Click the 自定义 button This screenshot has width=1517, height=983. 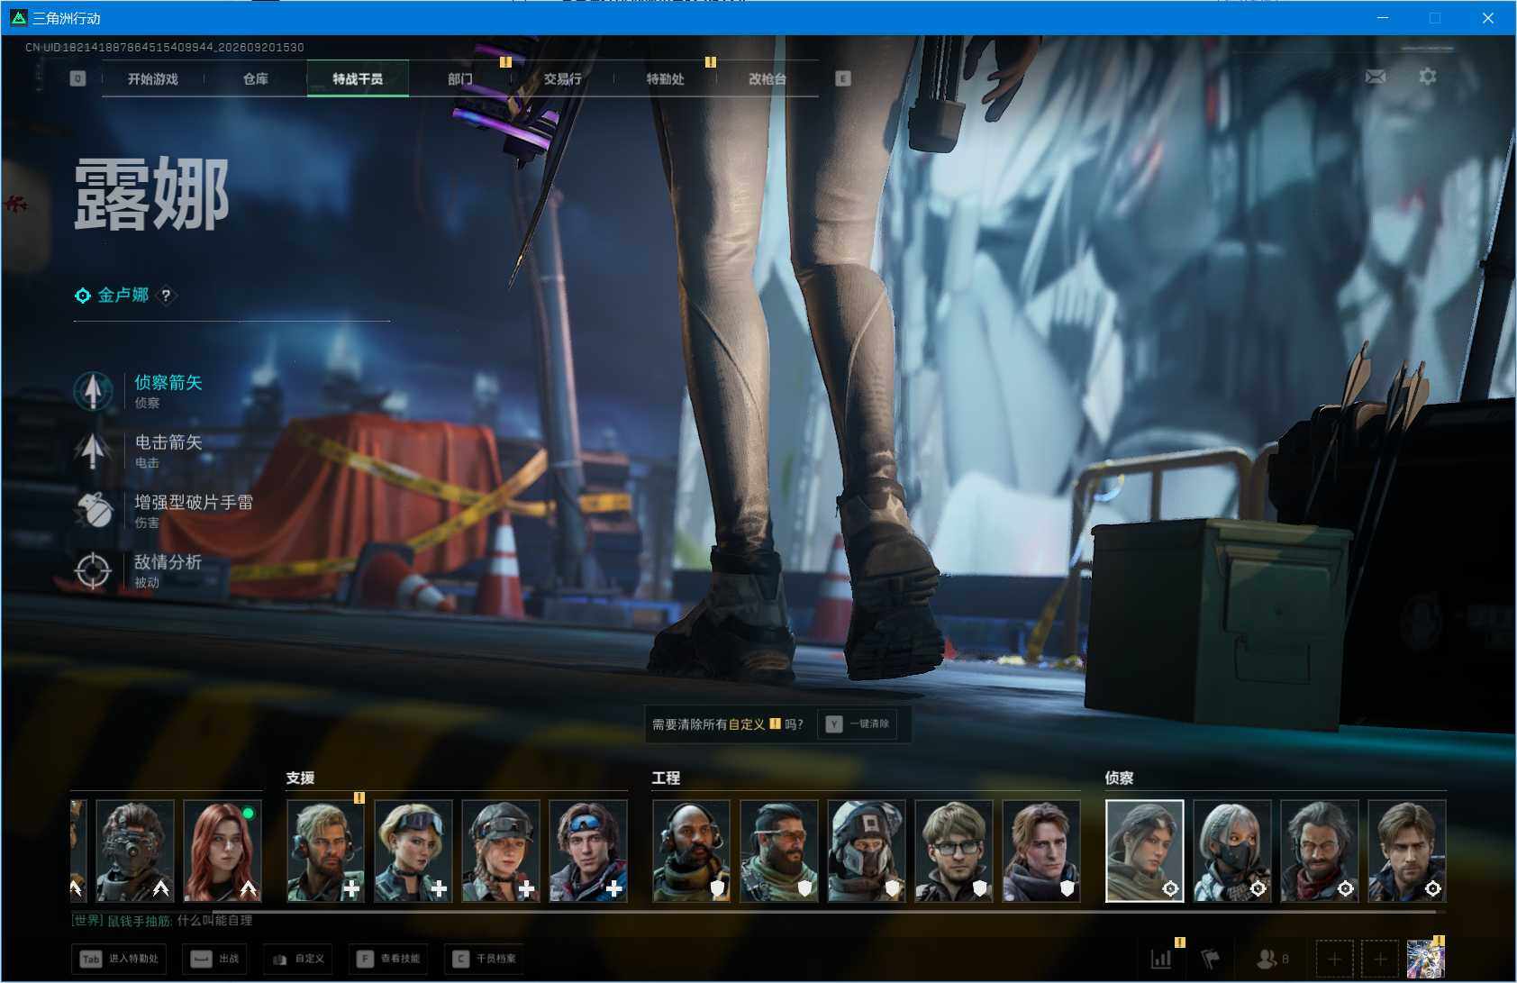click(298, 959)
